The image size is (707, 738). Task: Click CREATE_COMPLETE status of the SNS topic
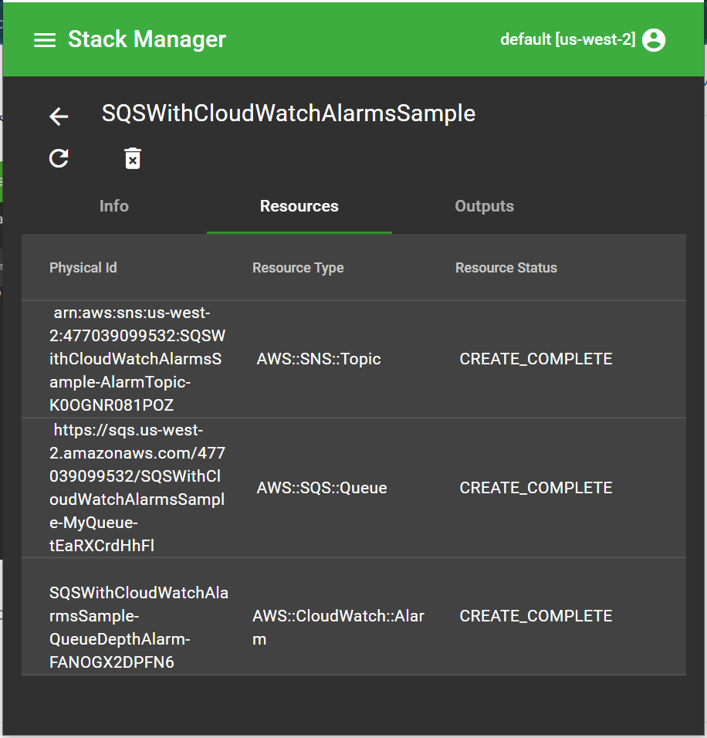coord(536,359)
